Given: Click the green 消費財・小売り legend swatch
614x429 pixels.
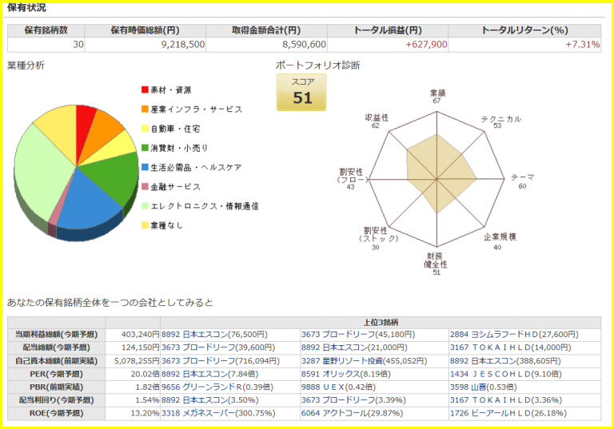Looking at the screenshot, I should click(x=145, y=148).
